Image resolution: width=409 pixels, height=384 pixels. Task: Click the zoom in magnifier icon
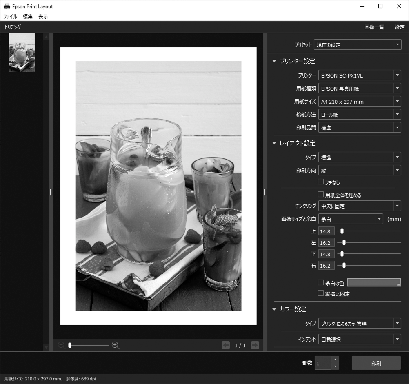point(116,345)
